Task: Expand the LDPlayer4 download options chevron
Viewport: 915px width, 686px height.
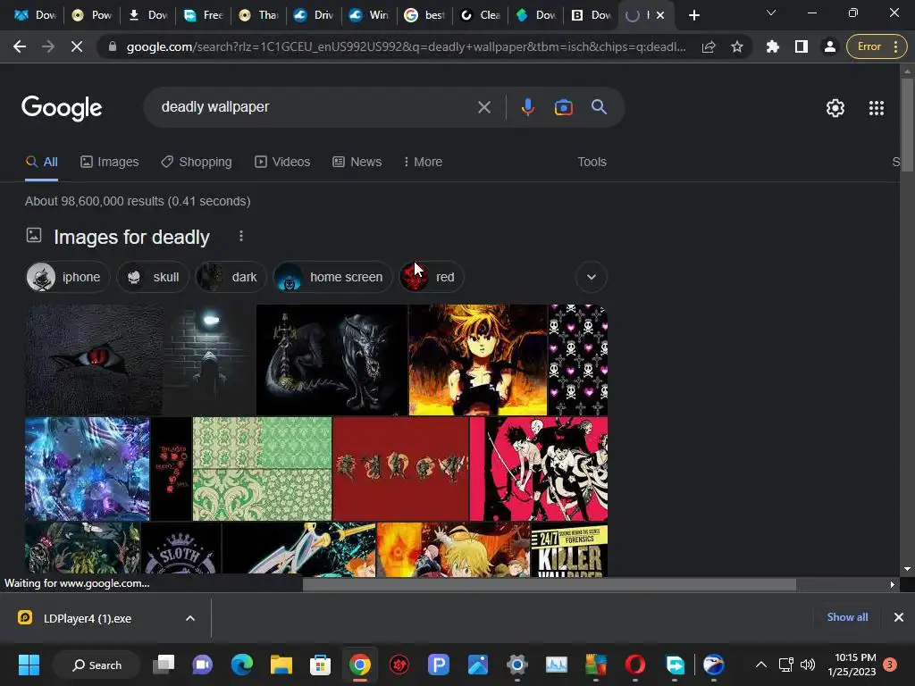Action: point(190,618)
